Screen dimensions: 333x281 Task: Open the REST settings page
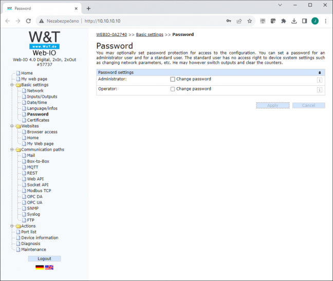pyautogui.click(x=32, y=173)
